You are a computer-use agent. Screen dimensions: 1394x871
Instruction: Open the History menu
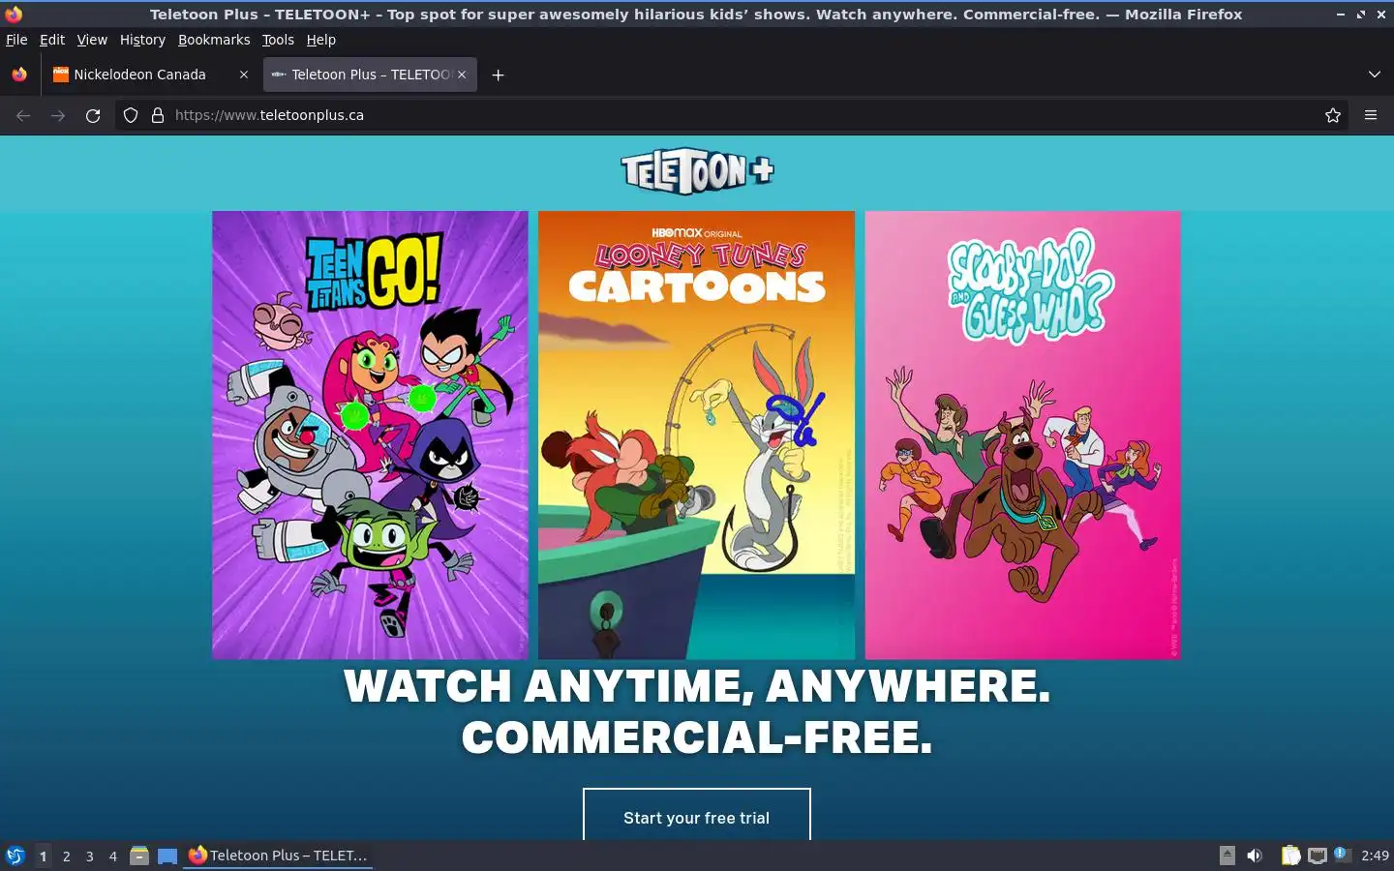tap(142, 40)
